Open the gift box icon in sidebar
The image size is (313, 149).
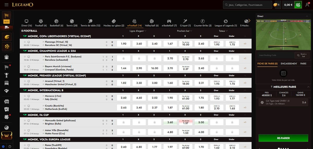[7, 57]
